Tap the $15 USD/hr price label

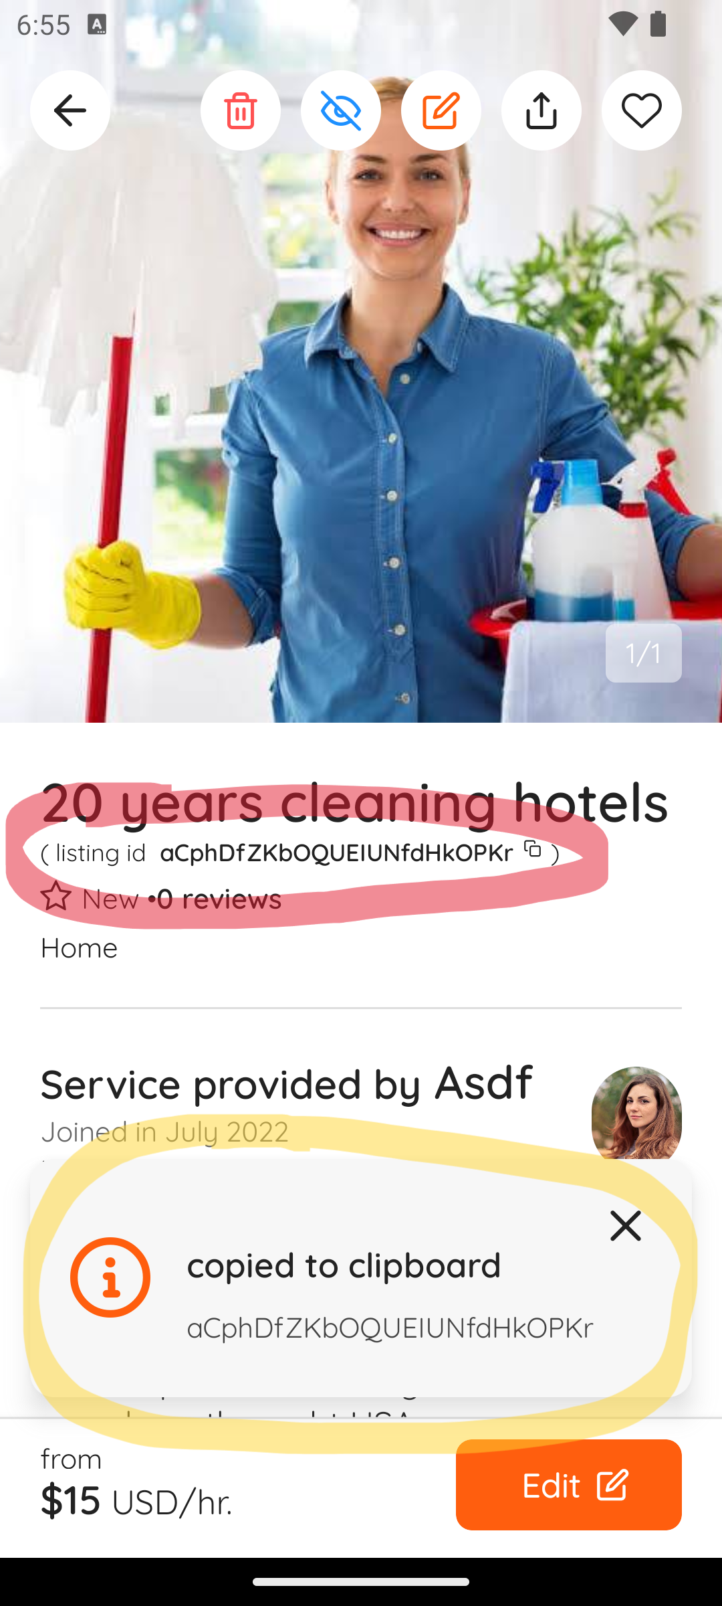click(136, 1500)
